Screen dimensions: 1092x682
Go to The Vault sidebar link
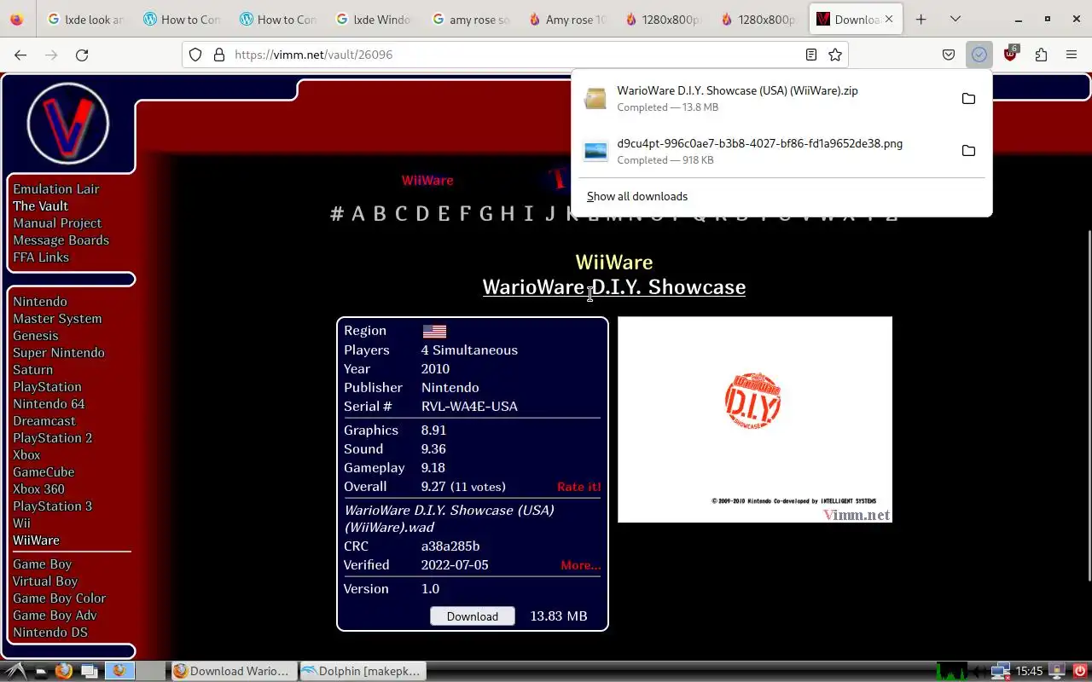coord(40,206)
